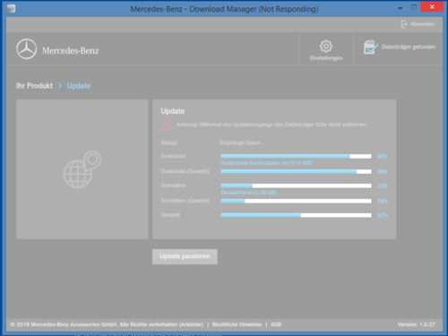Click the Einstellungen text label
Viewport: 448px width, 336px height.
(326, 58)
